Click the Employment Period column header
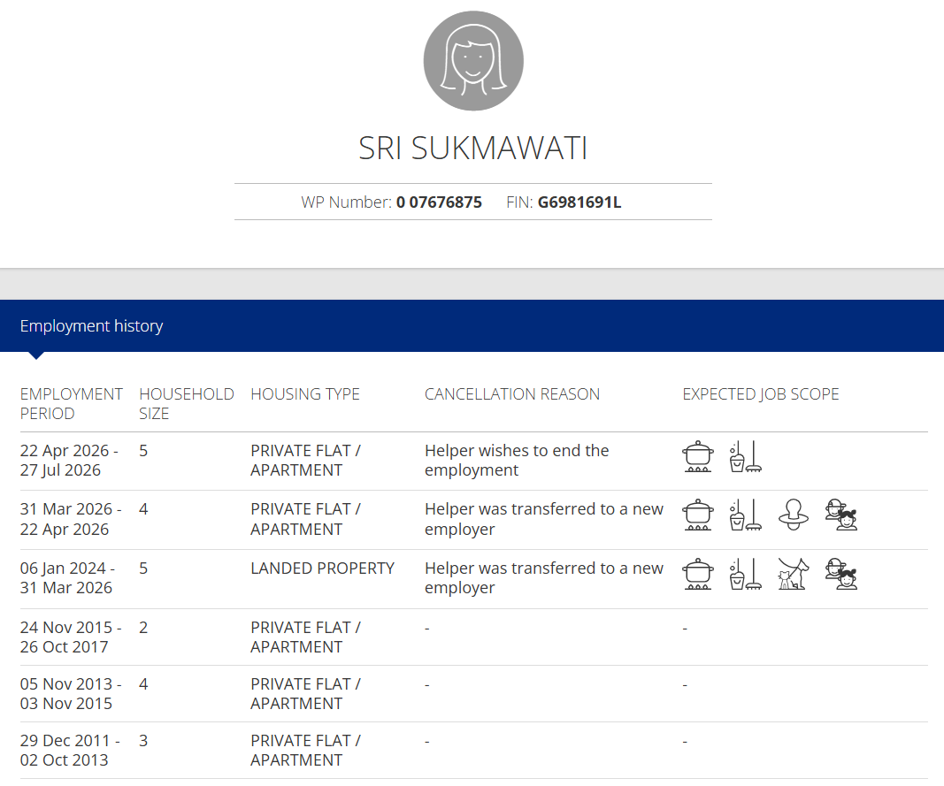Image resolution: width=944 pixels, height=786 pixels. point(71,404)
